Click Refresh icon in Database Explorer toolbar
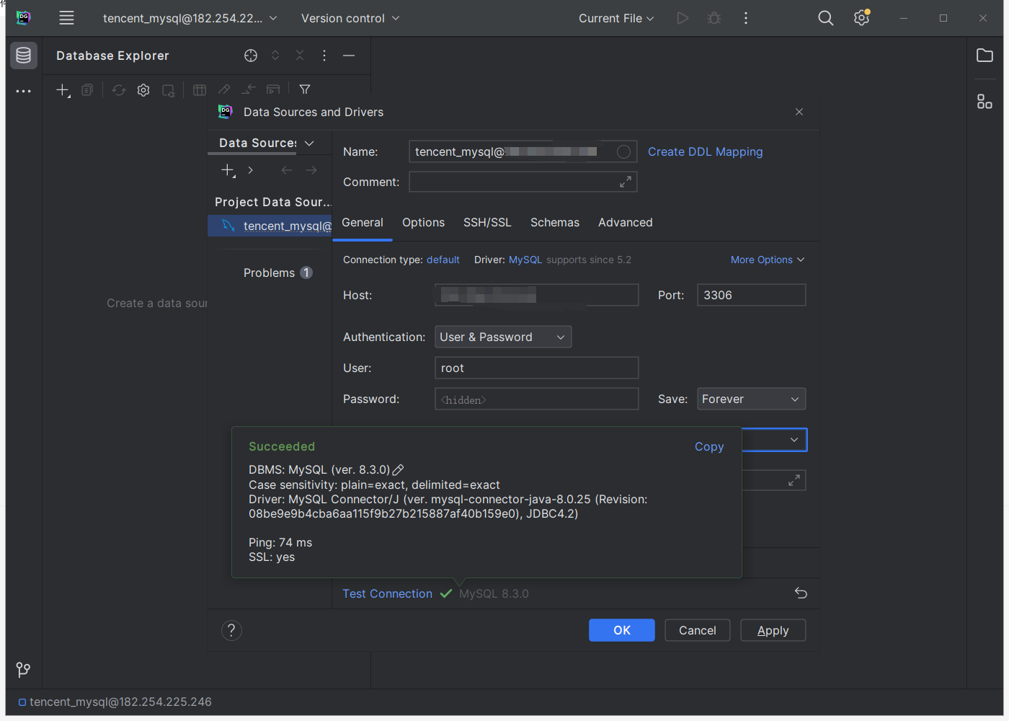This screenshot has height=721, width=1009. (119, 90)
